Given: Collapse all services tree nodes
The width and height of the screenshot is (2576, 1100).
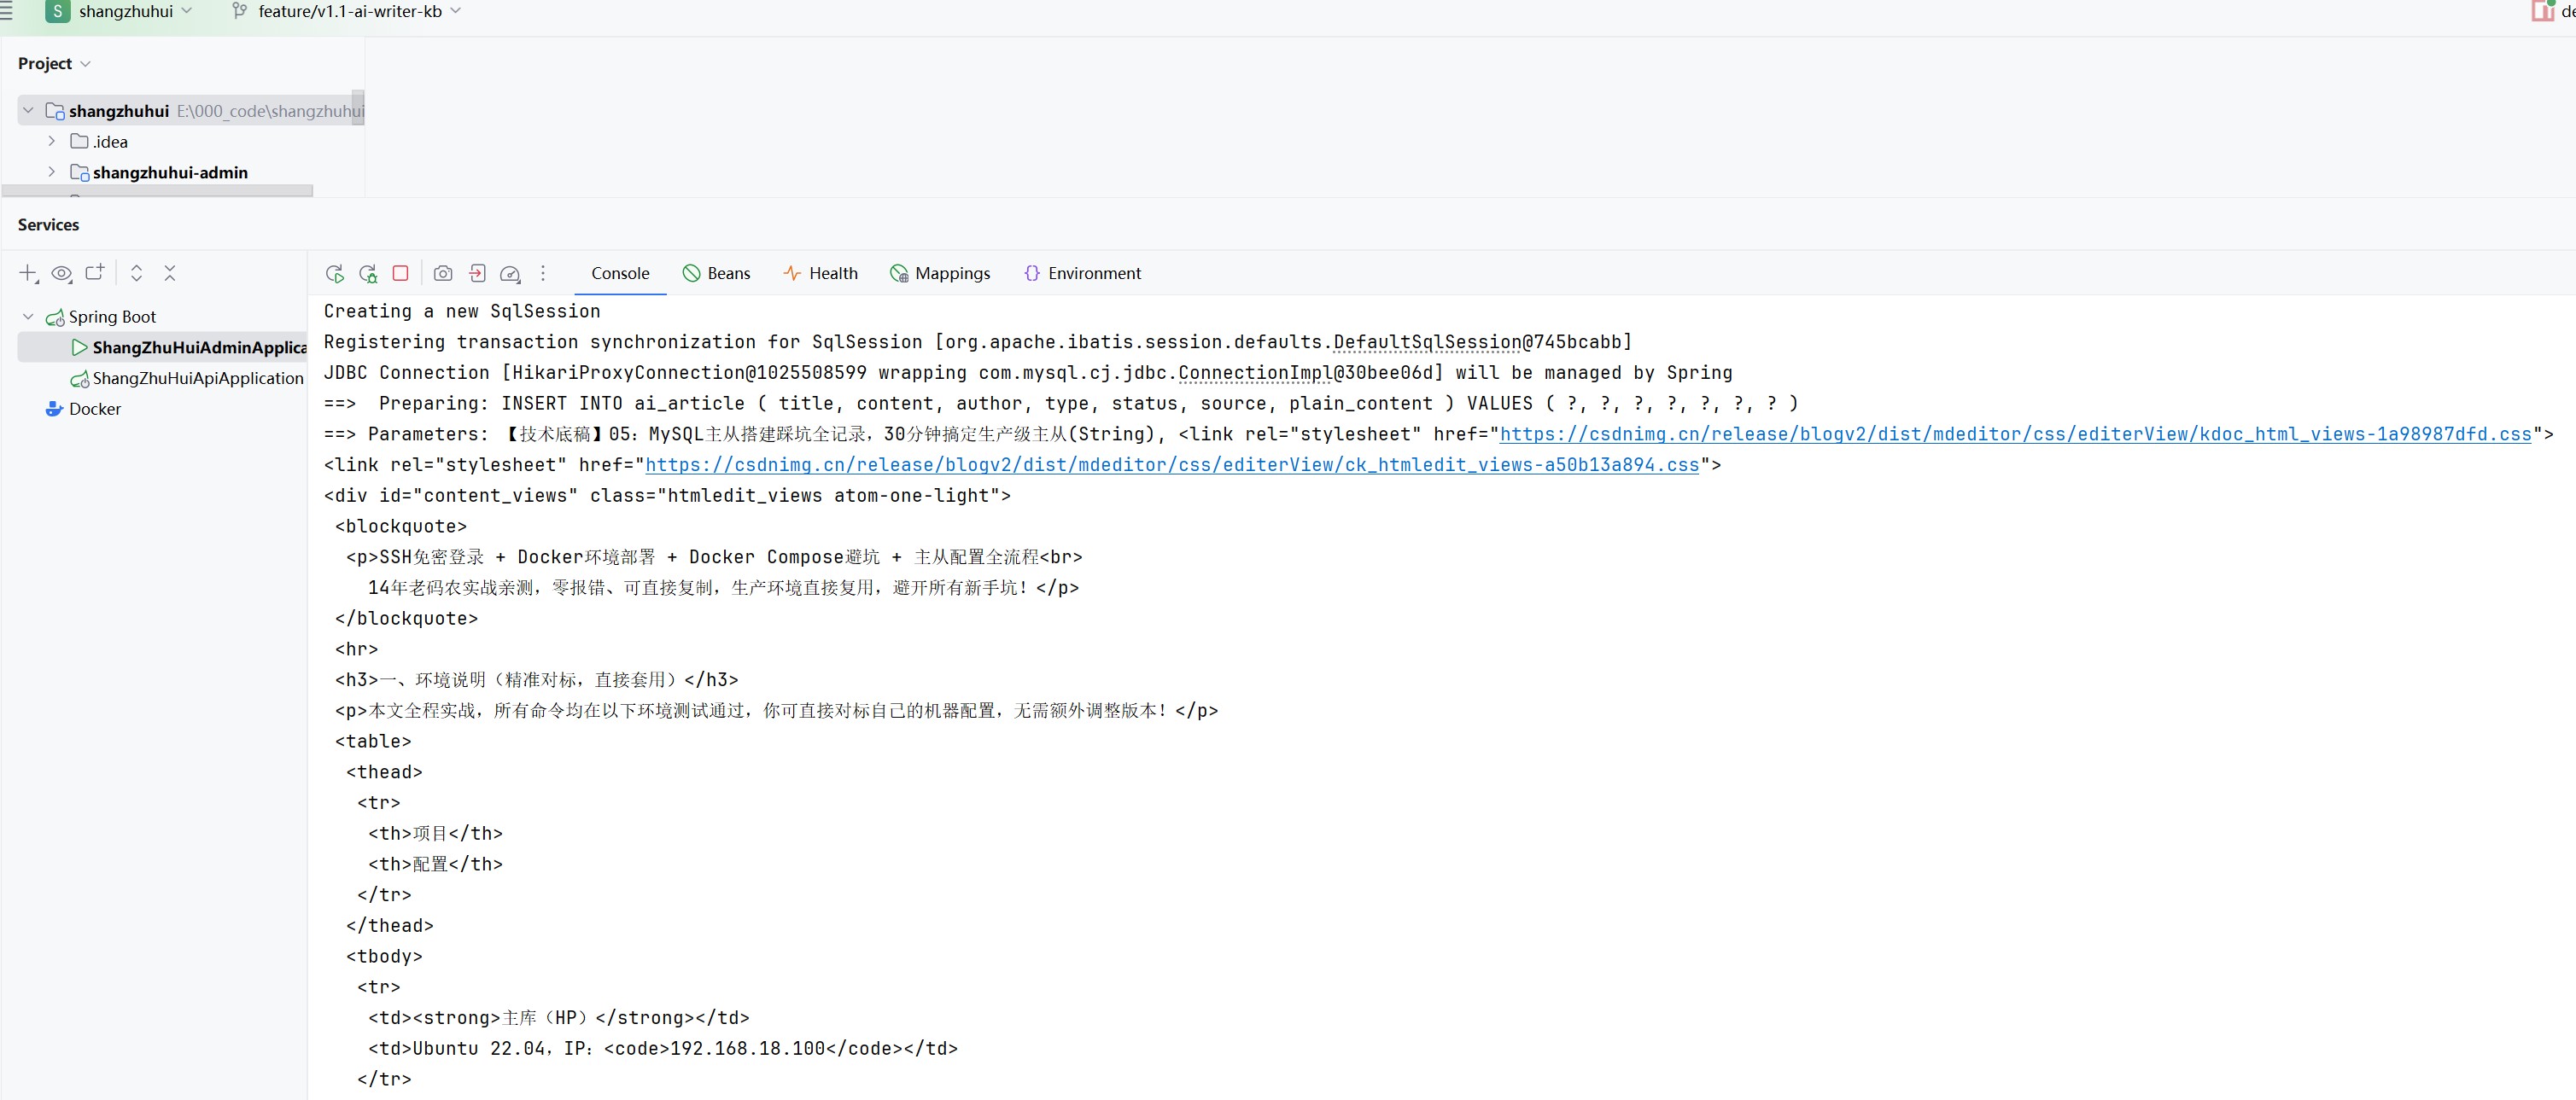Looking at the screenshot, I should [x=170, y=273].
